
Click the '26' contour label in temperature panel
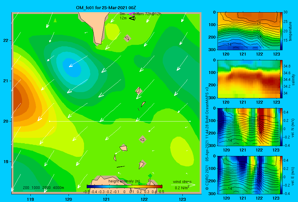pos(259,23)
